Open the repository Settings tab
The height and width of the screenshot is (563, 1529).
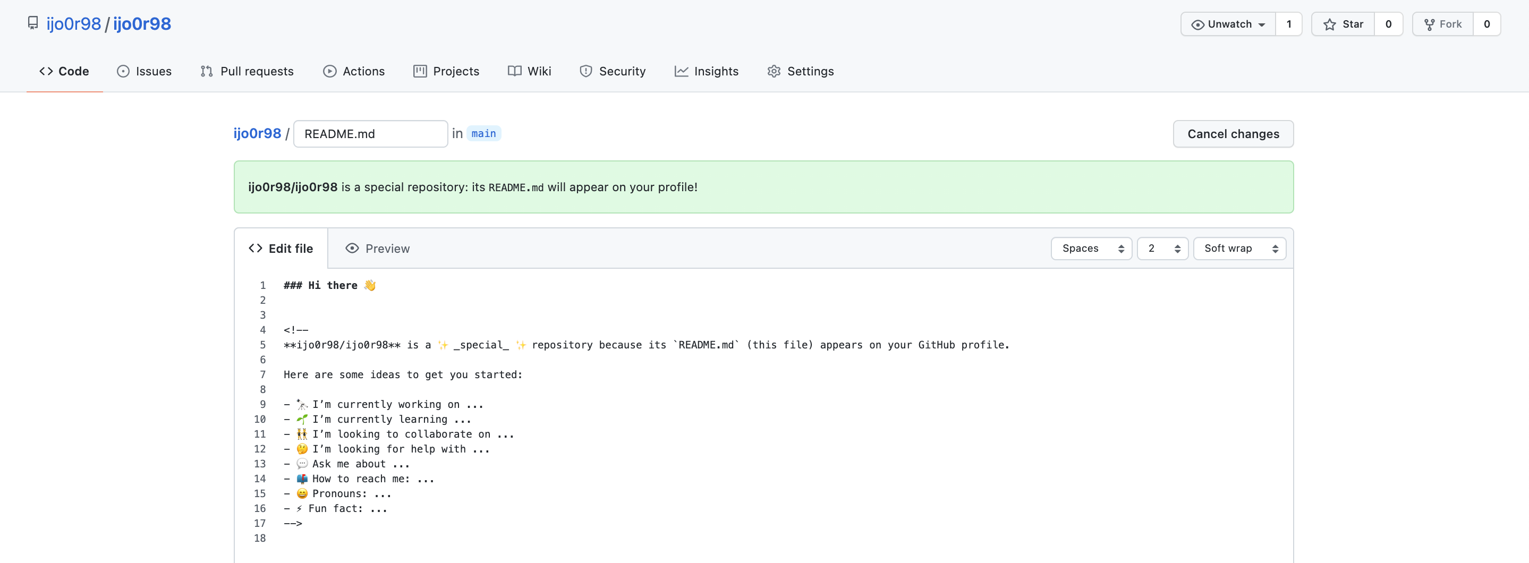(x=801, y=71)
